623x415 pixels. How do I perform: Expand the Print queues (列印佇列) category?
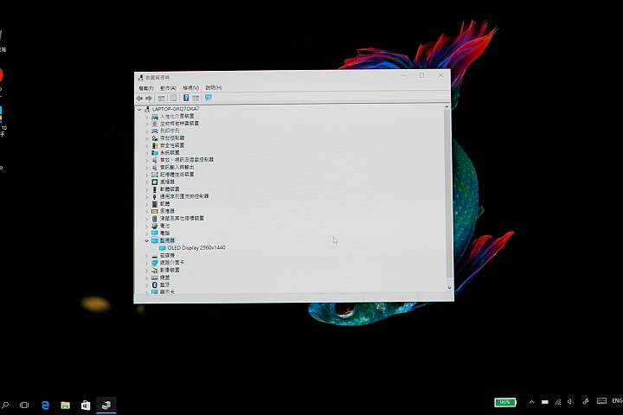(x=146, y=131)
